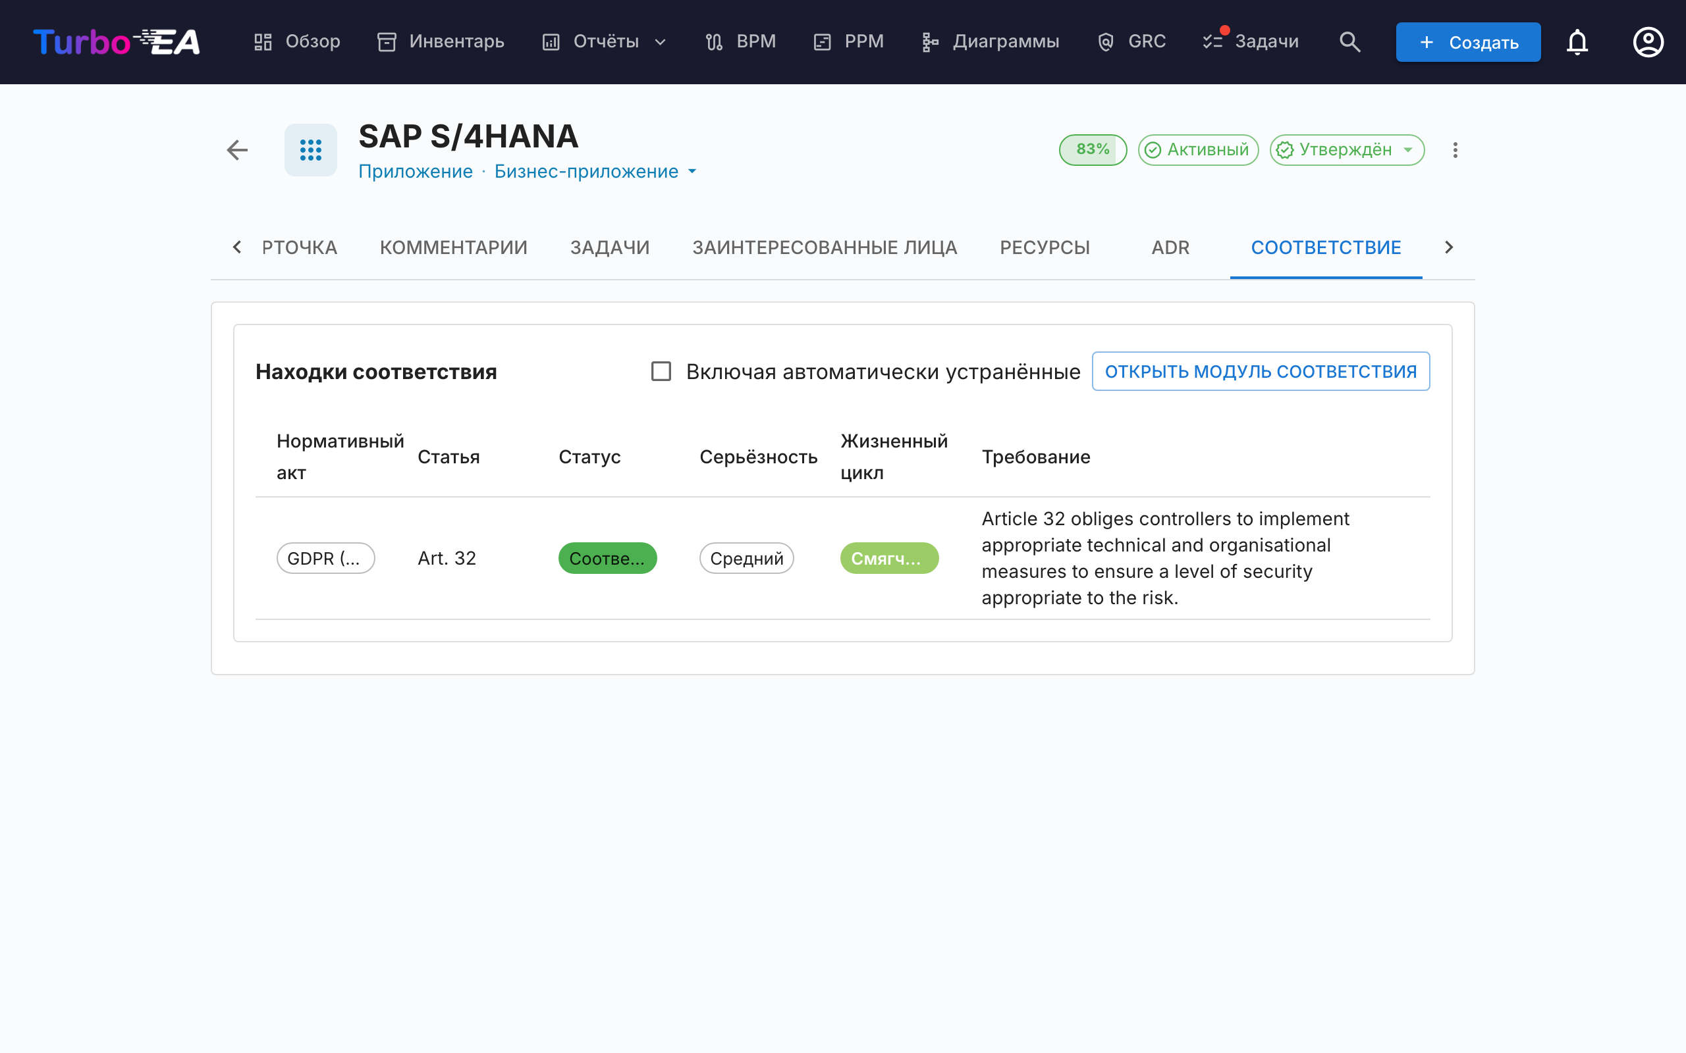This screenshot has width=1686, height=1053.
Task: Switch to the ЗАИНТЕРЕСОВАННЫЕ ЛИЦА tab
Action: click(824, 247)
